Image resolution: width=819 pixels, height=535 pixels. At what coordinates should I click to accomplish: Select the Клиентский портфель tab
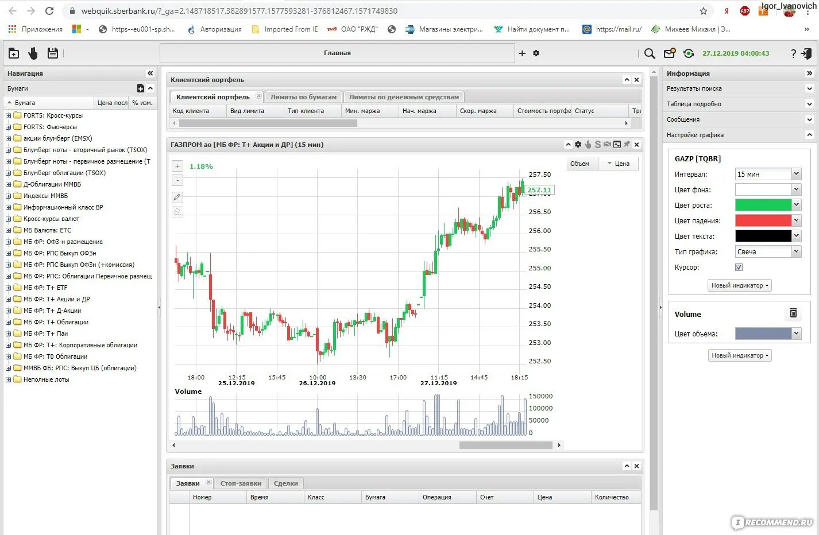pos(213,97)
